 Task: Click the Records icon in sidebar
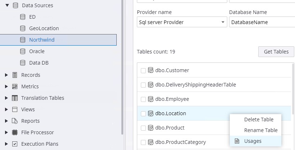15,75
